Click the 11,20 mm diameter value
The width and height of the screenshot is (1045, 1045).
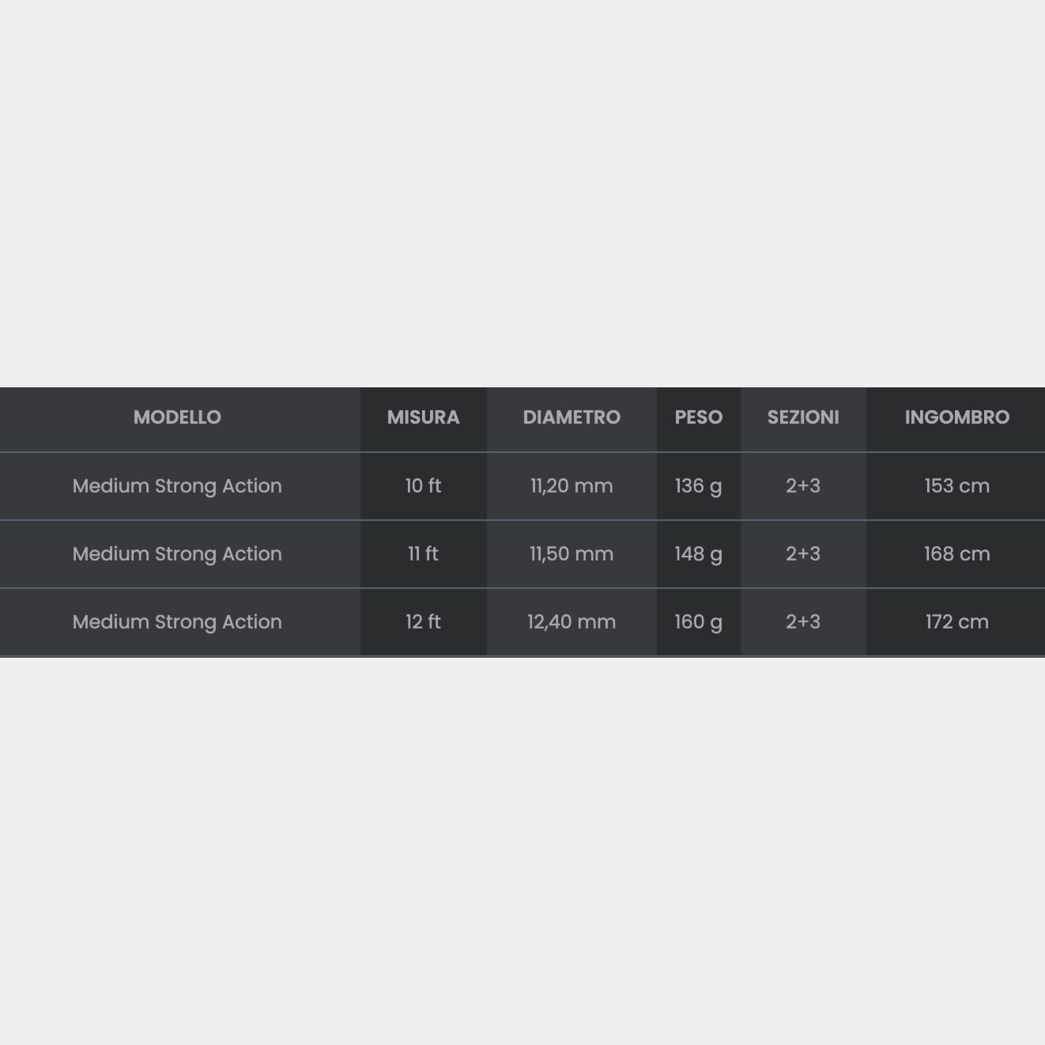[x=572, y=486]
